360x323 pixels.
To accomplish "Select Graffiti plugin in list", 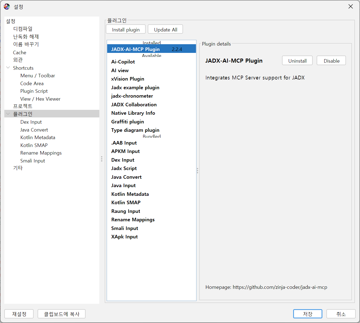I will (151, 122).
